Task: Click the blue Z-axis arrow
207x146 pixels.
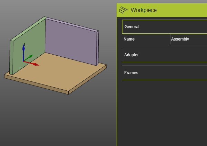Action: 23,50
